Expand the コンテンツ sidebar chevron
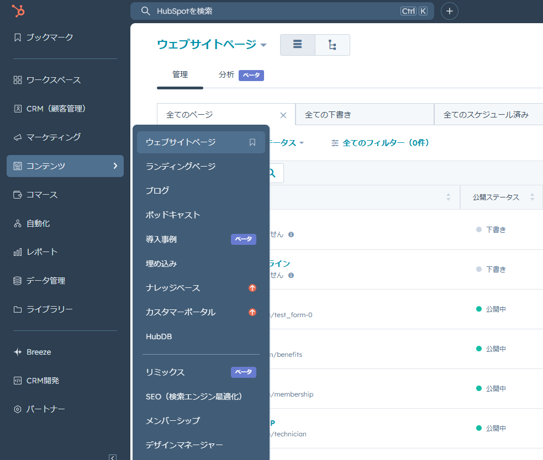 pos(115,166)
